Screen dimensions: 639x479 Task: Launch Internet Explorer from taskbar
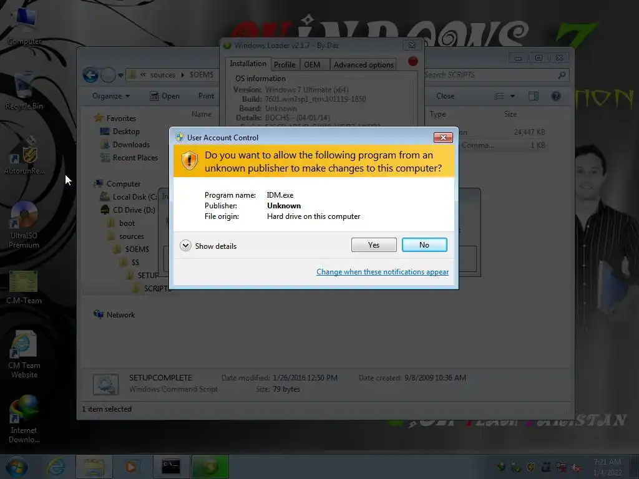click(x=56, y=467)
